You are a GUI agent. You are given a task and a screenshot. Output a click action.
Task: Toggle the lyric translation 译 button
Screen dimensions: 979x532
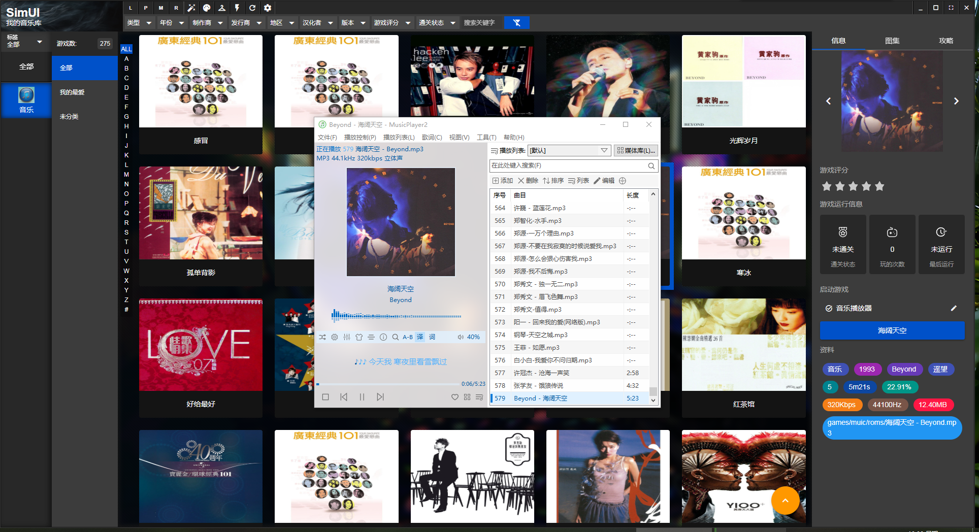pos(420,337)
